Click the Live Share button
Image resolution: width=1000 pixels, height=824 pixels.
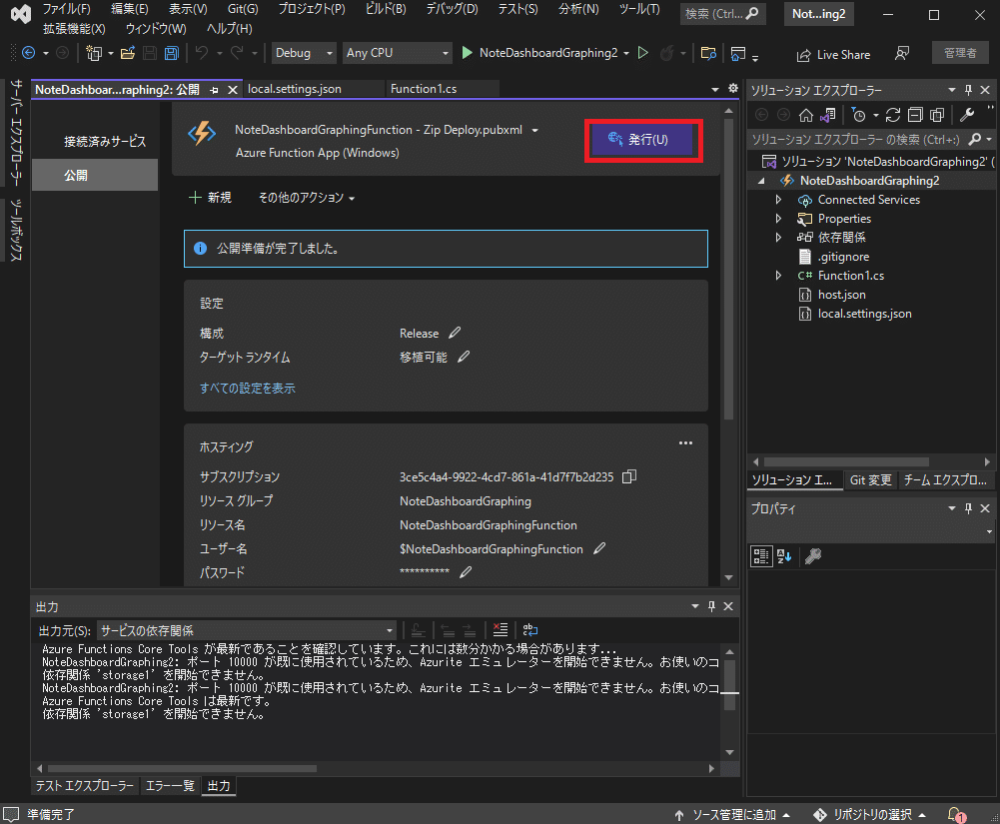(833, 55)
